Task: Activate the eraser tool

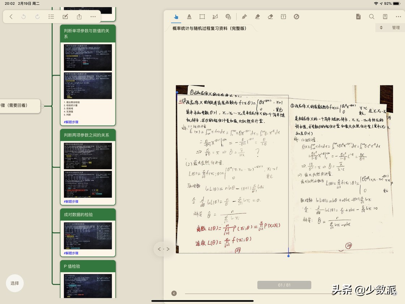Action: pos(270,17)
